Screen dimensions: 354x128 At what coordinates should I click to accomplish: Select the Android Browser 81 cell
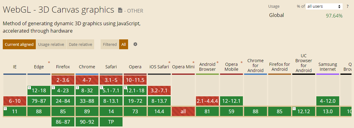click(x=207, y=111)
